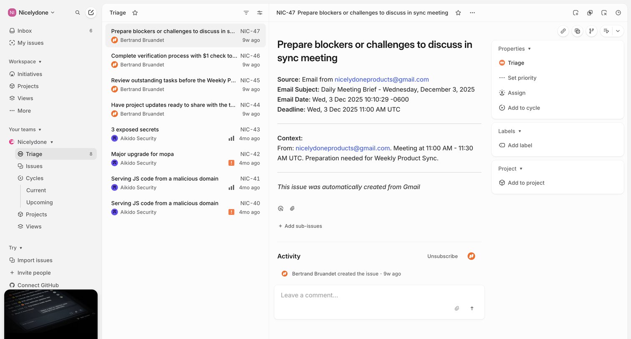Image resolution: width=631 pixels, height=339 pixels.
Task: Open Triage display options sliders icon
Action: (x=260, y=13)
